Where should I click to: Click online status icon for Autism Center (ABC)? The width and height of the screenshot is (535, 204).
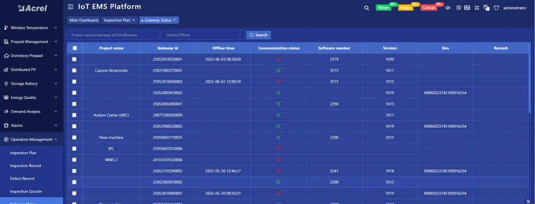(279, 115)
